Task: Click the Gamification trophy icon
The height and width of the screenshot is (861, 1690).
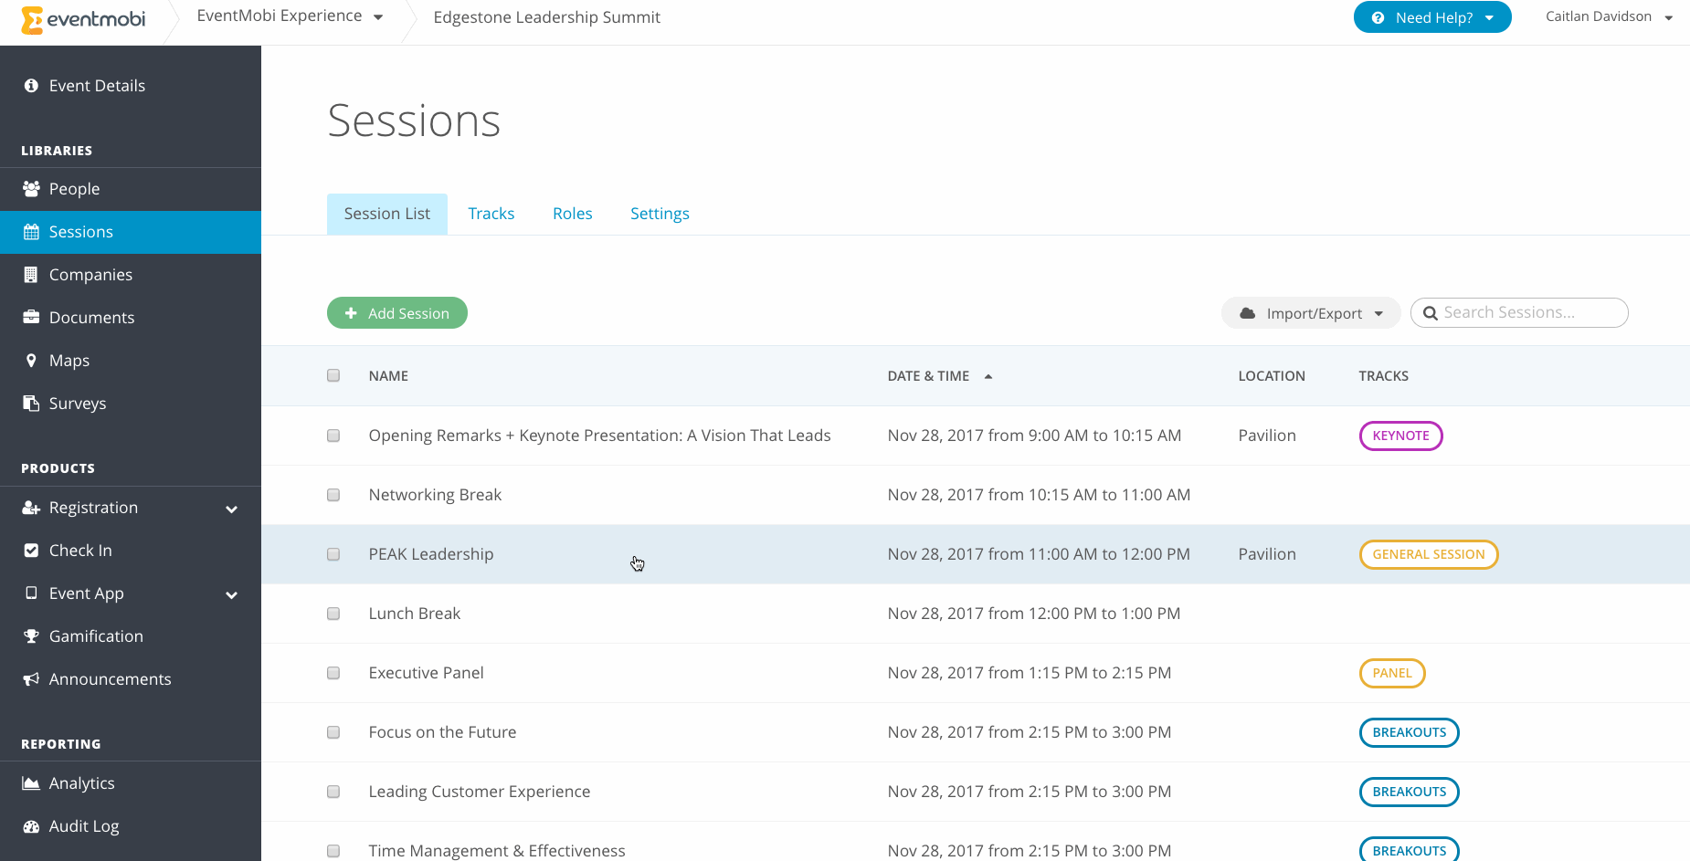Action: pos(31,636)
